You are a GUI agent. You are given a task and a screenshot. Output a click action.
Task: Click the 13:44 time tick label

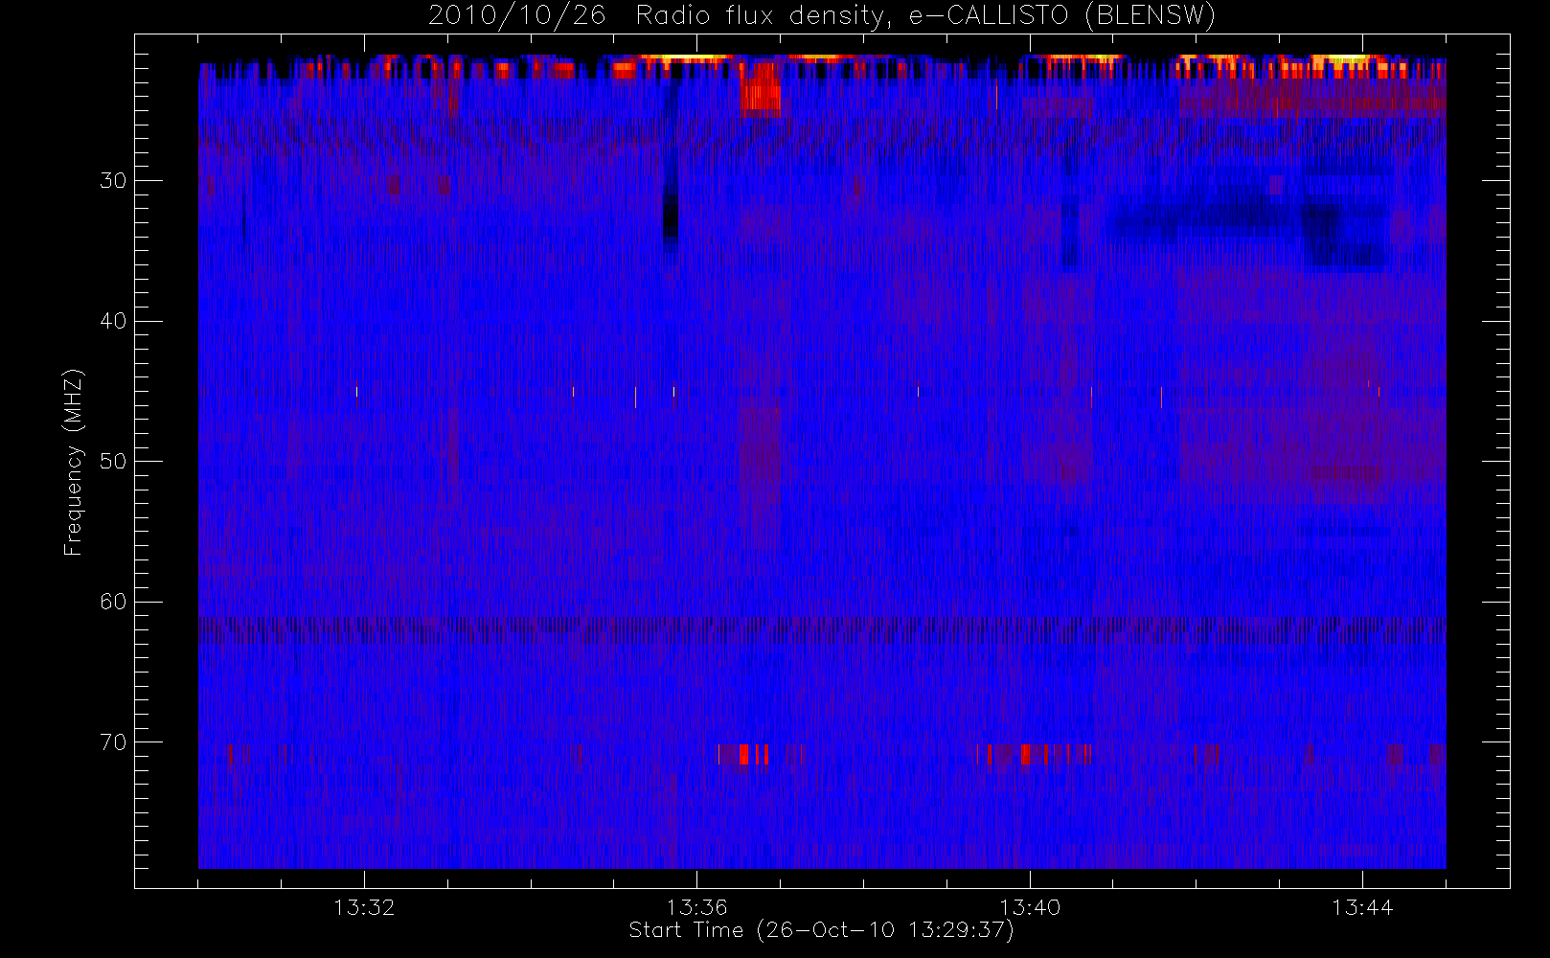coord(1362,907)
